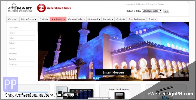This screenshot has height=100, width=196.
Task: Open the Hotel Card Holder product image
Action: click(119, 96)
